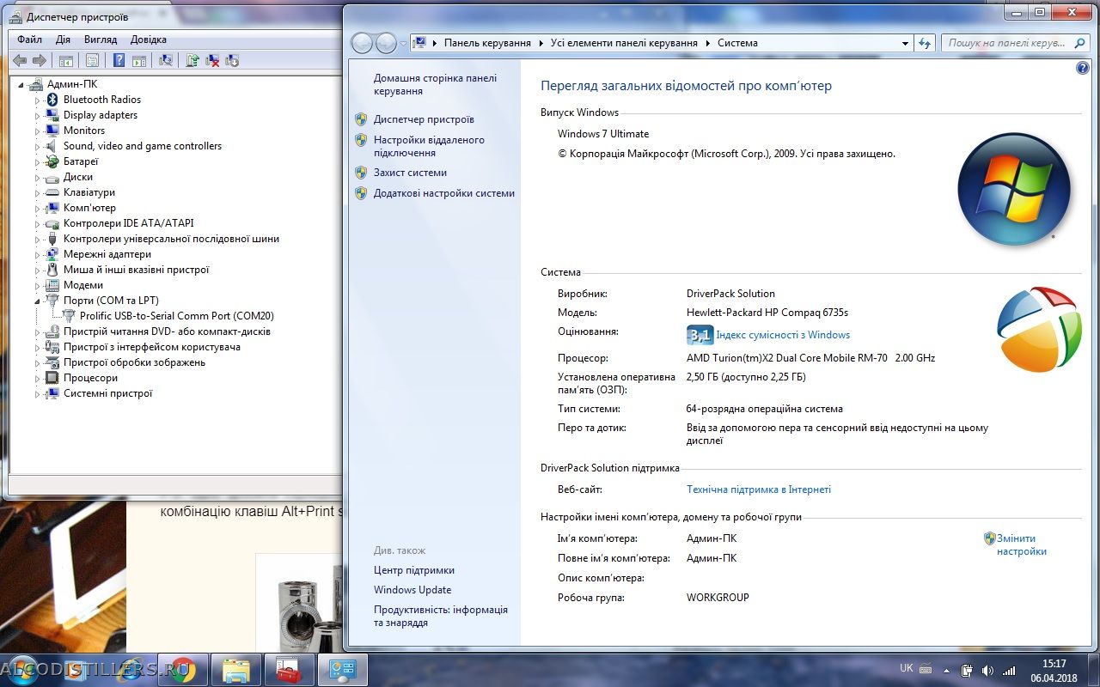Screen dimensions: 1100x687
Task: Click the 3.1 Windows Experience Index score badge
Action: (x=700, y=335)
